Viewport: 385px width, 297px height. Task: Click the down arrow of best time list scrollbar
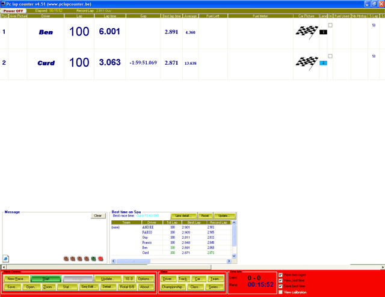click(234, 256)
